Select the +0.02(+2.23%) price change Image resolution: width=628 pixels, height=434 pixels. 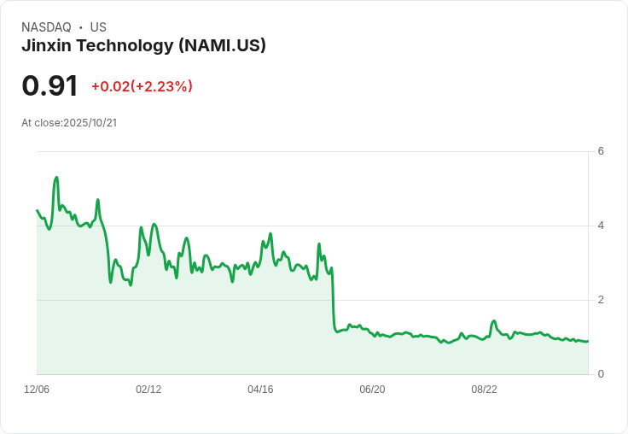click(142, 86)
